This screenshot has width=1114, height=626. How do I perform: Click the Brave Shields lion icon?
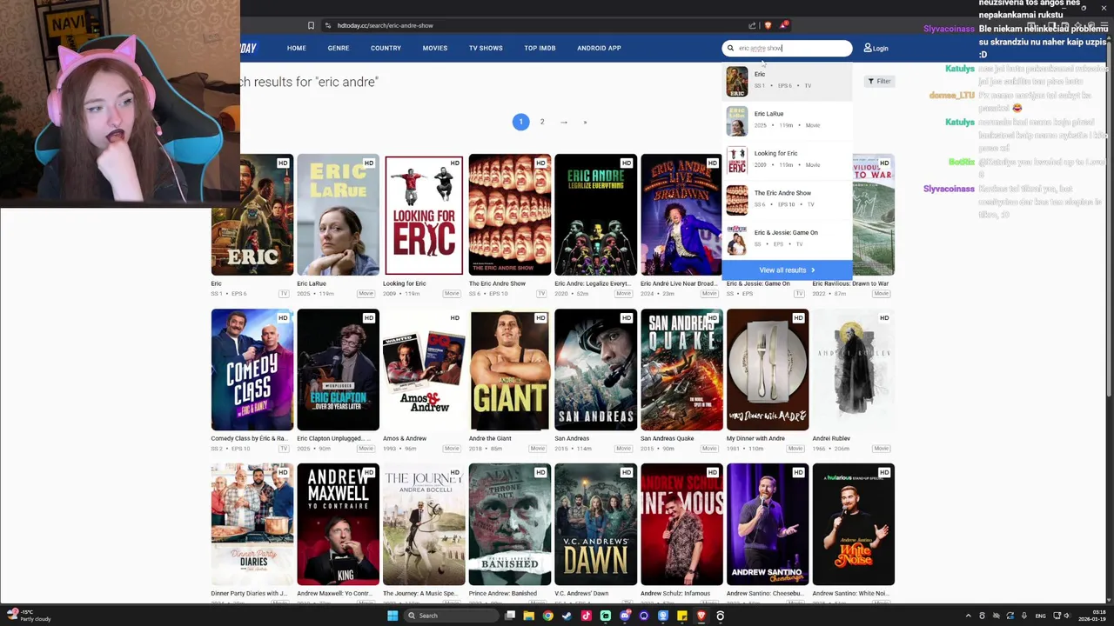(x=768, y=25)
